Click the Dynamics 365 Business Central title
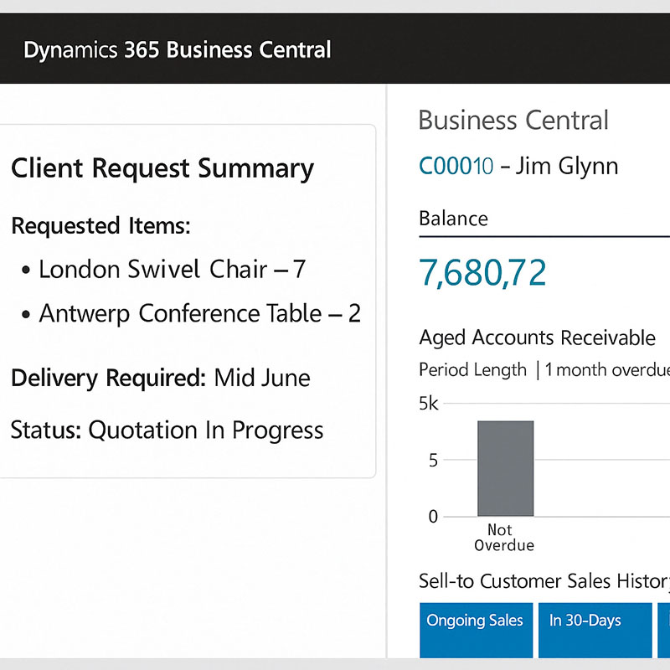 tap(177, 50)
